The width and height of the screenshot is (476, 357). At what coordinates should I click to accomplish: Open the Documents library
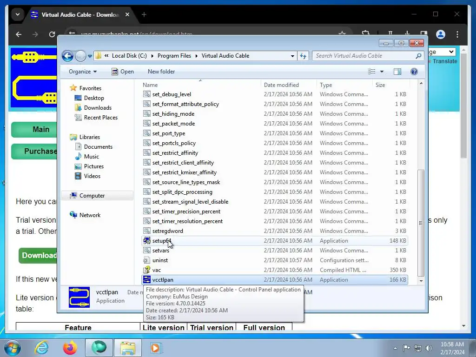click(x=98, y=147)
